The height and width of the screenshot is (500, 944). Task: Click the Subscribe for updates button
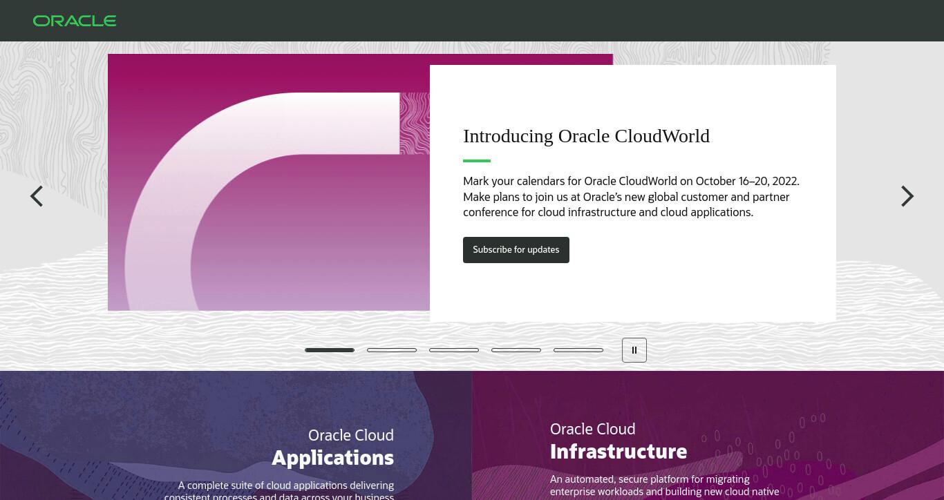point(516,250)
